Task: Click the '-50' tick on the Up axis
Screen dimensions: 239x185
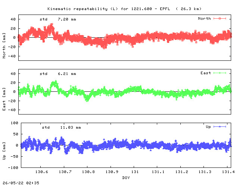Action: click(x=14, y=157)
